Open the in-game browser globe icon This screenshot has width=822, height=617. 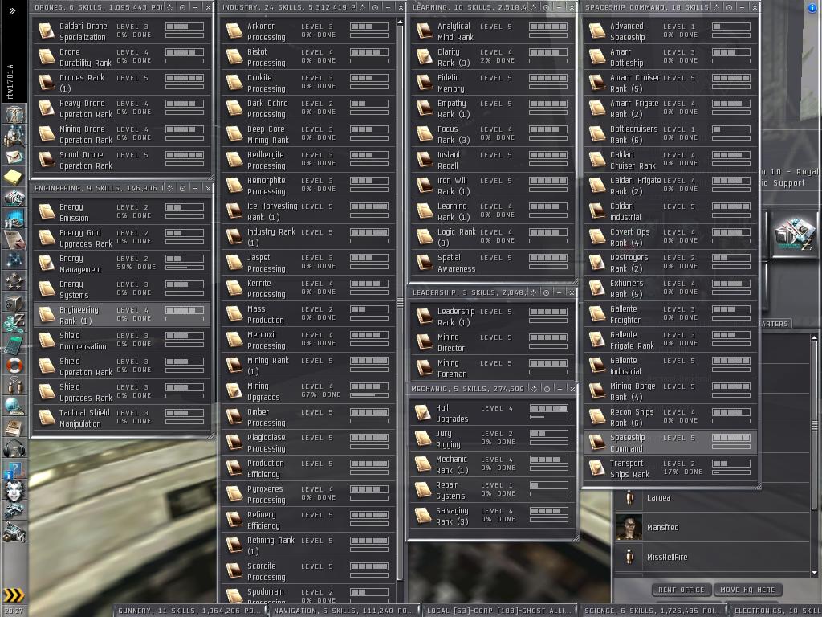tap(14, 407)
